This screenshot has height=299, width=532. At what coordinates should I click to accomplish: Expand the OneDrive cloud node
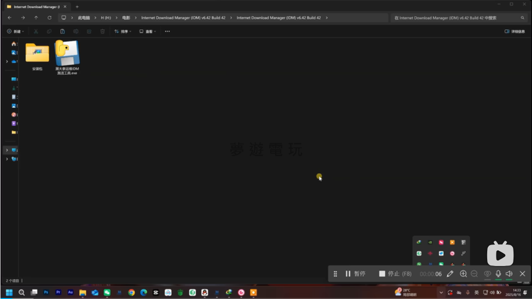pos(7,61)
